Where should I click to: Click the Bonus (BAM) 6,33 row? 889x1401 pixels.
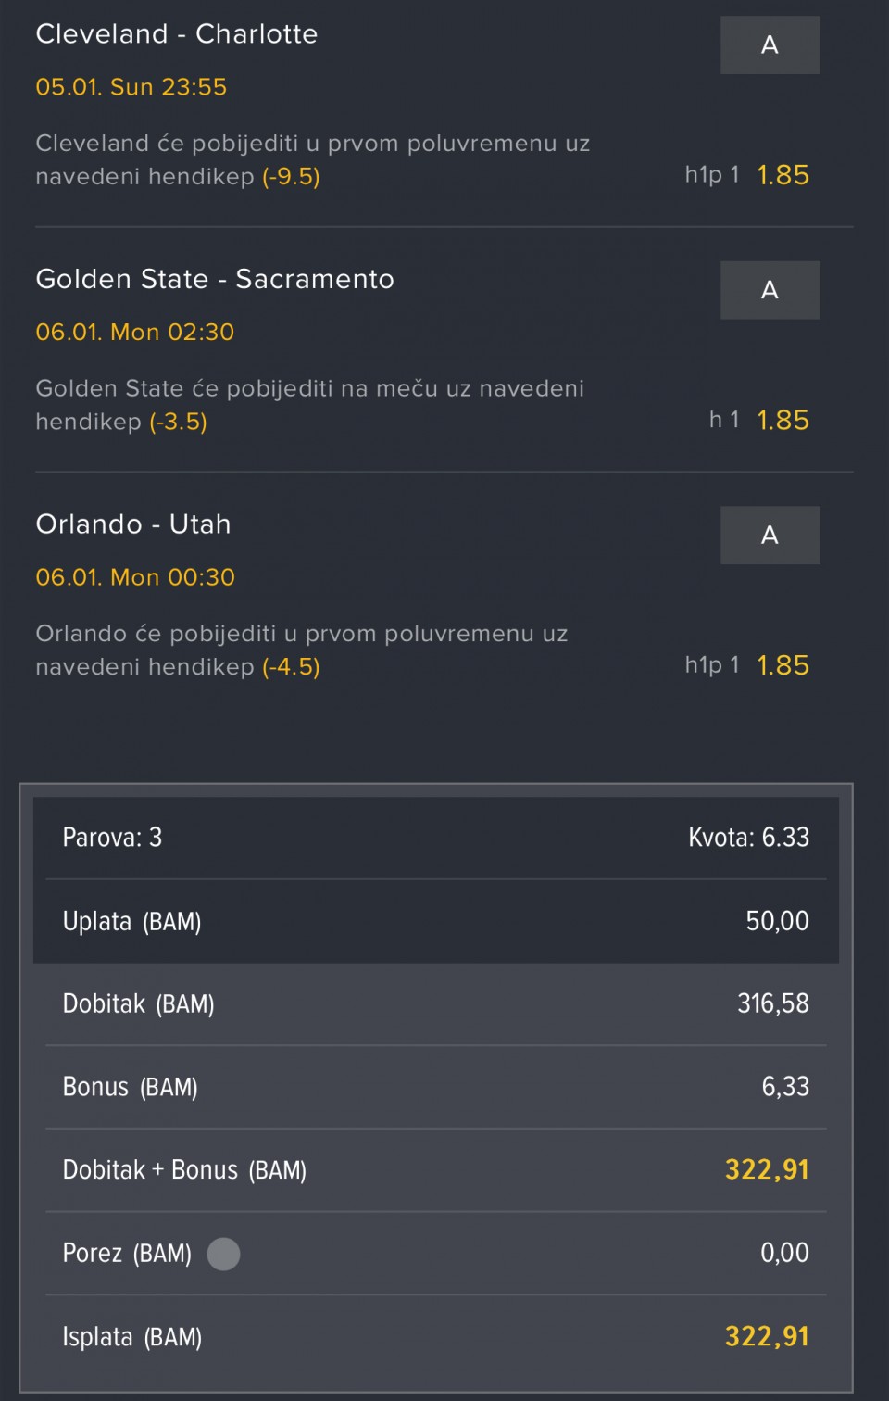pyautogui.click(x=435, y=1087)
